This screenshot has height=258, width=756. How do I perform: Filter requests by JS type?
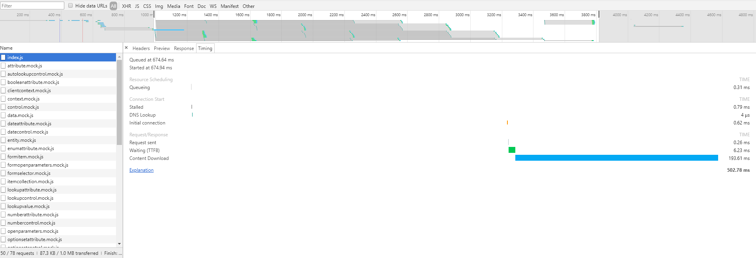point(137,6)
